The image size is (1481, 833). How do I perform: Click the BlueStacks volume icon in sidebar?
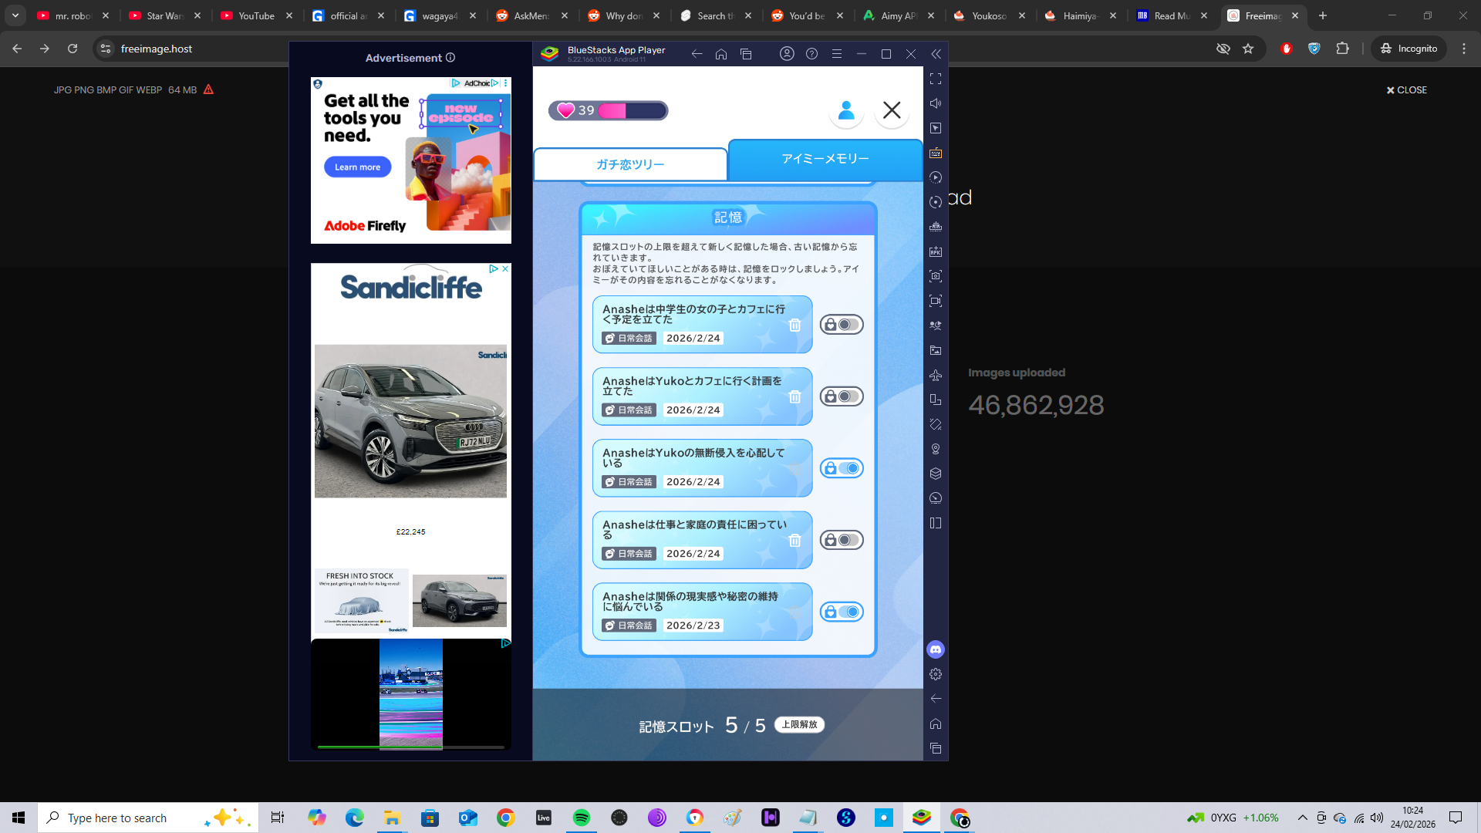tap(936, 103)
